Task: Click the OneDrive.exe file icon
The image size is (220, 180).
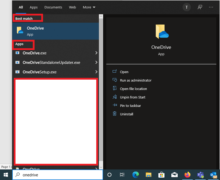Action: (x=18, y=53)
